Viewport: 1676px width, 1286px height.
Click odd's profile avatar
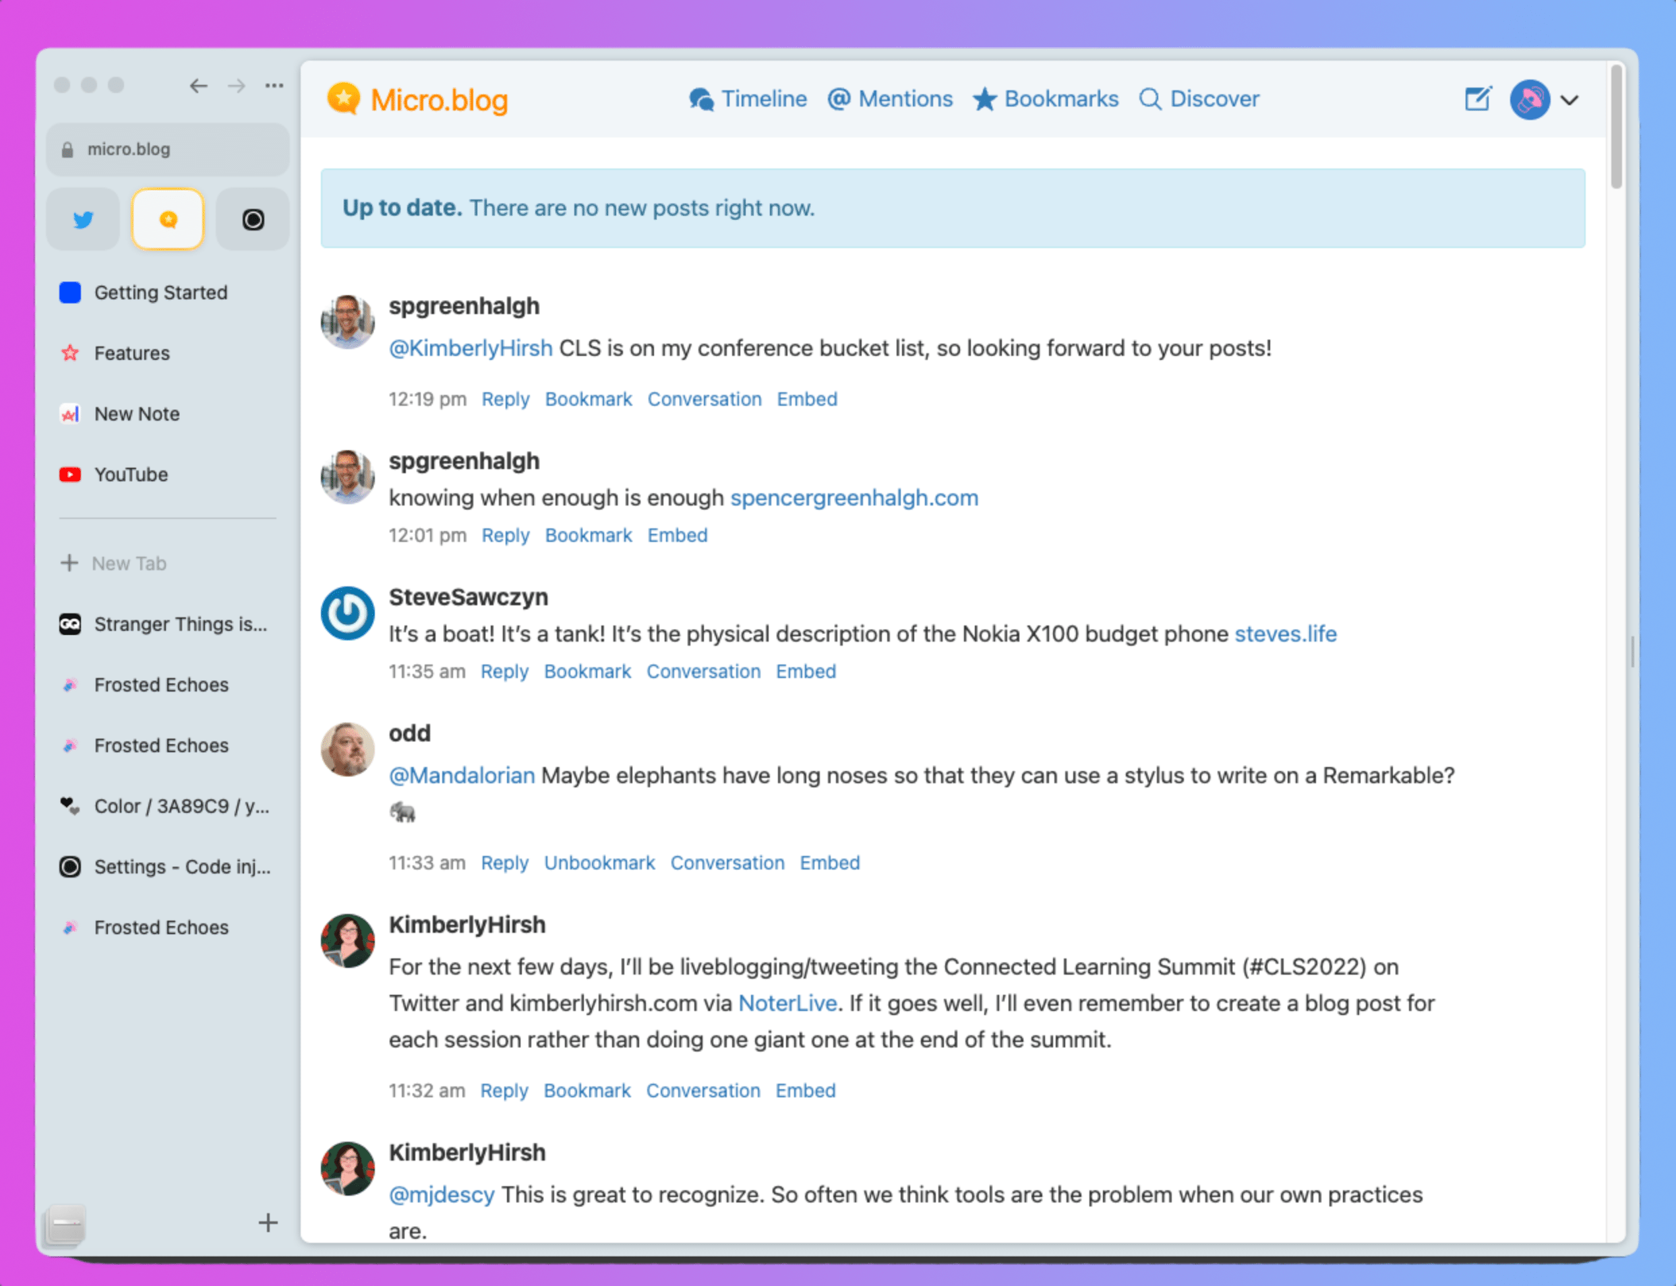[348, 749]
